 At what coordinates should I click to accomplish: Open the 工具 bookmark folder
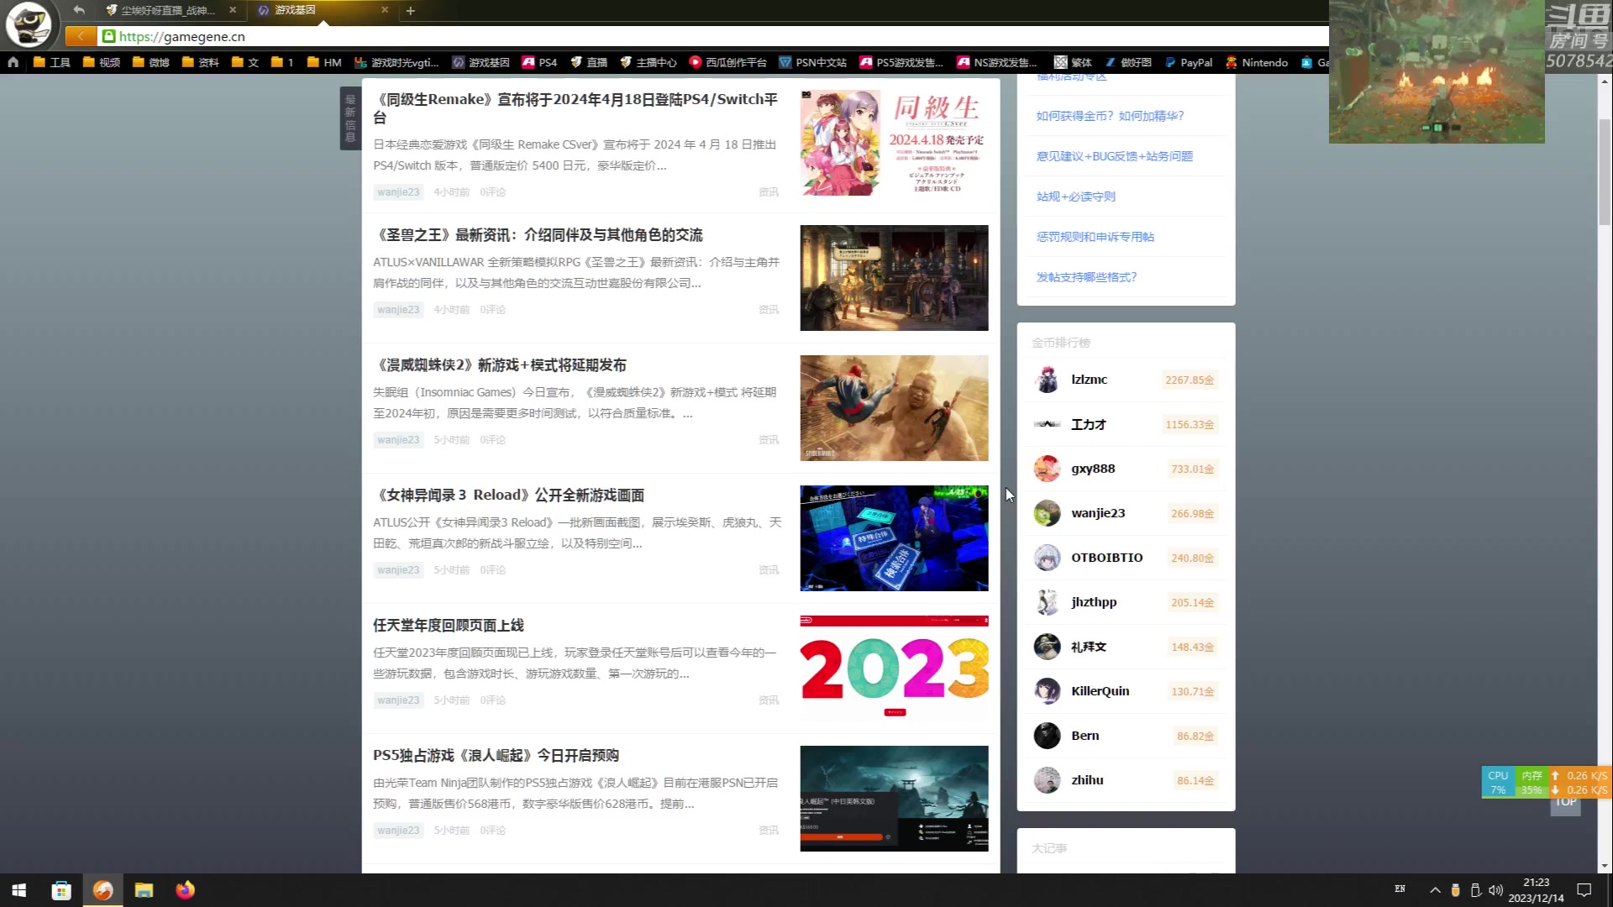pos(52,62)
